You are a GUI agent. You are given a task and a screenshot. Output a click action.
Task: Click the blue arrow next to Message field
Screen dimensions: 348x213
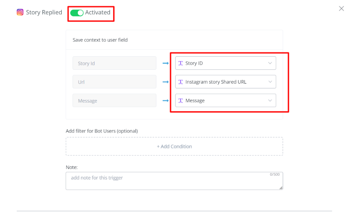click(165, 101)
